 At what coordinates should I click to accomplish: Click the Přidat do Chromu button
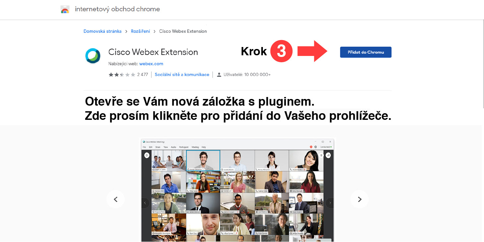point(366,52)
